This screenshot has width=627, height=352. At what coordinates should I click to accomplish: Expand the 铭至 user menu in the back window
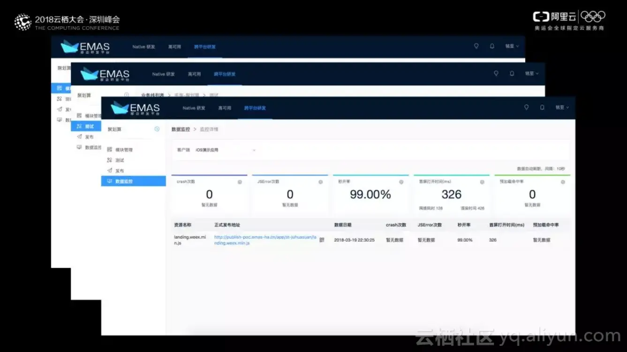(x=512, y=46)
